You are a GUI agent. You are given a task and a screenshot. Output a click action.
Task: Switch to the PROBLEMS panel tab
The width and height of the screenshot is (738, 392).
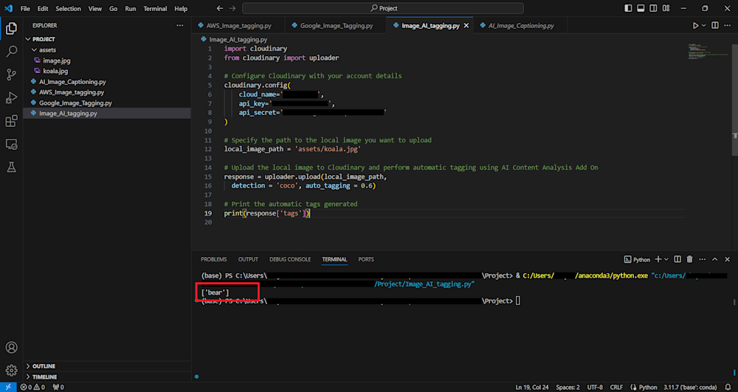[214, 259]
